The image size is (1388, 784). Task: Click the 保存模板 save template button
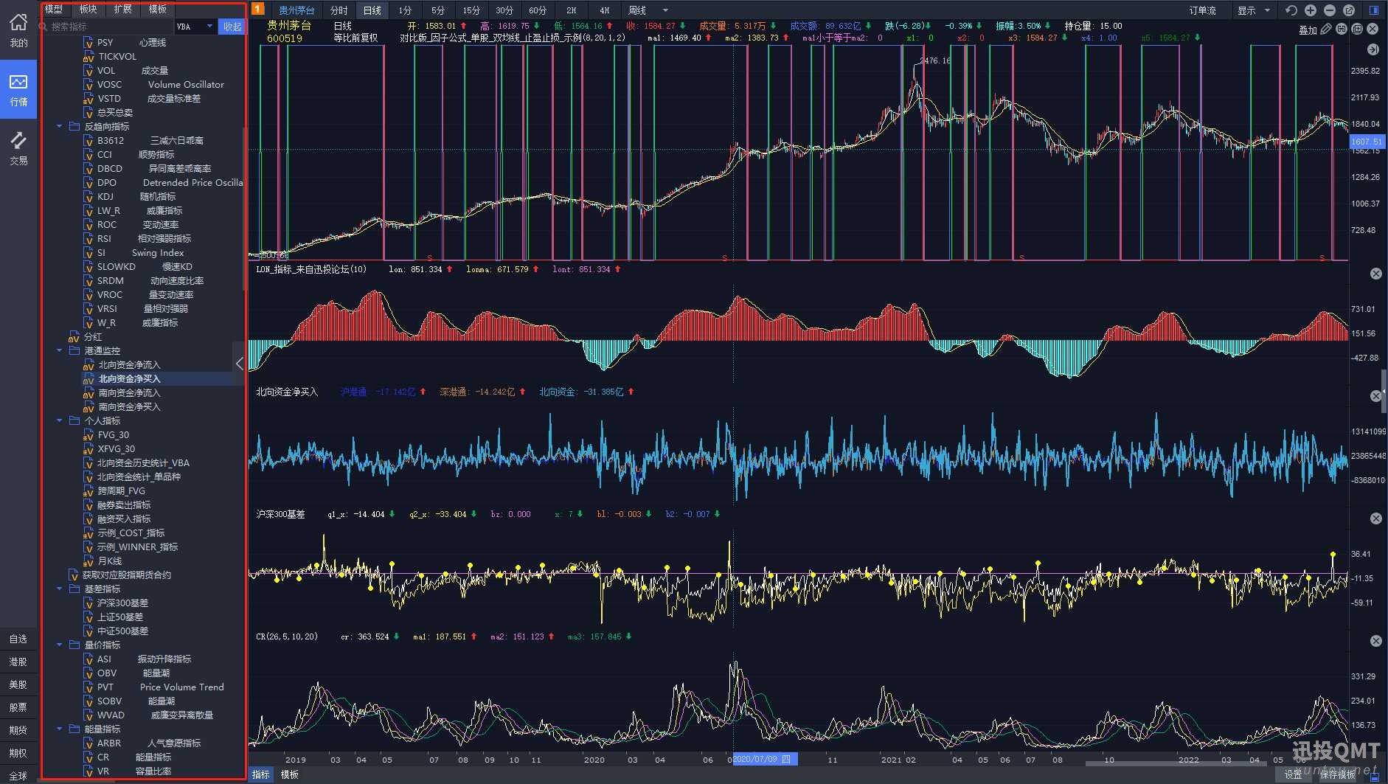1337,774
